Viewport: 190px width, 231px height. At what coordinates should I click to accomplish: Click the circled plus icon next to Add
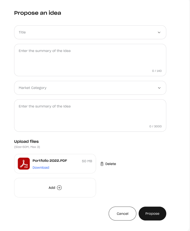(59, 188)
